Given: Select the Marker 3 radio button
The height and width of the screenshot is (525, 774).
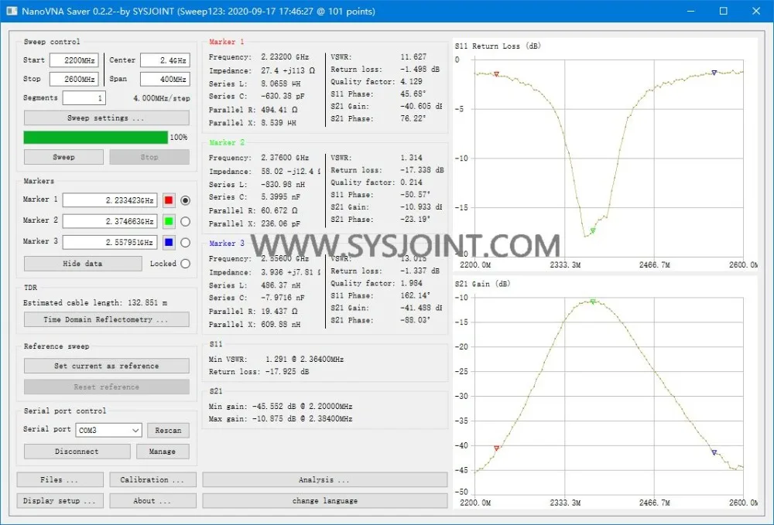Looking at the screenshot, I should (185, 243).
